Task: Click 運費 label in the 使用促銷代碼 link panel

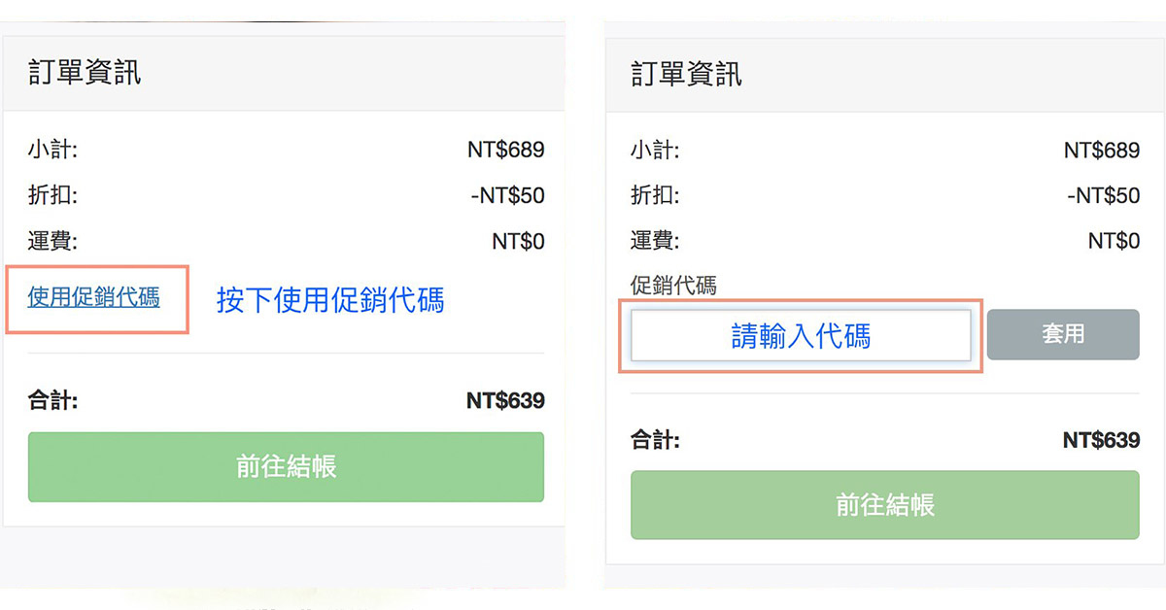Action: (x=52, y=241)
